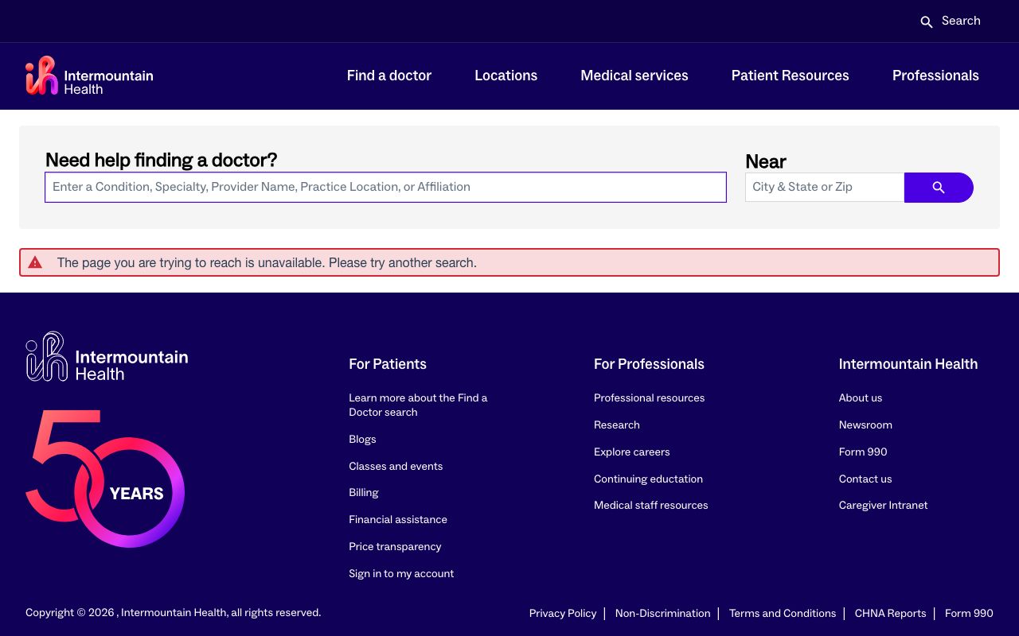1019x636 pixels.
Task: Open the CHNA Reports link
Action: click(x=890, y=613)
